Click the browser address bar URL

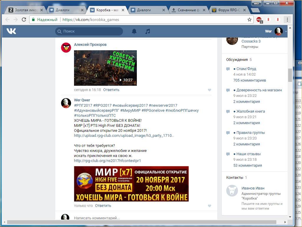pos(91,20)
